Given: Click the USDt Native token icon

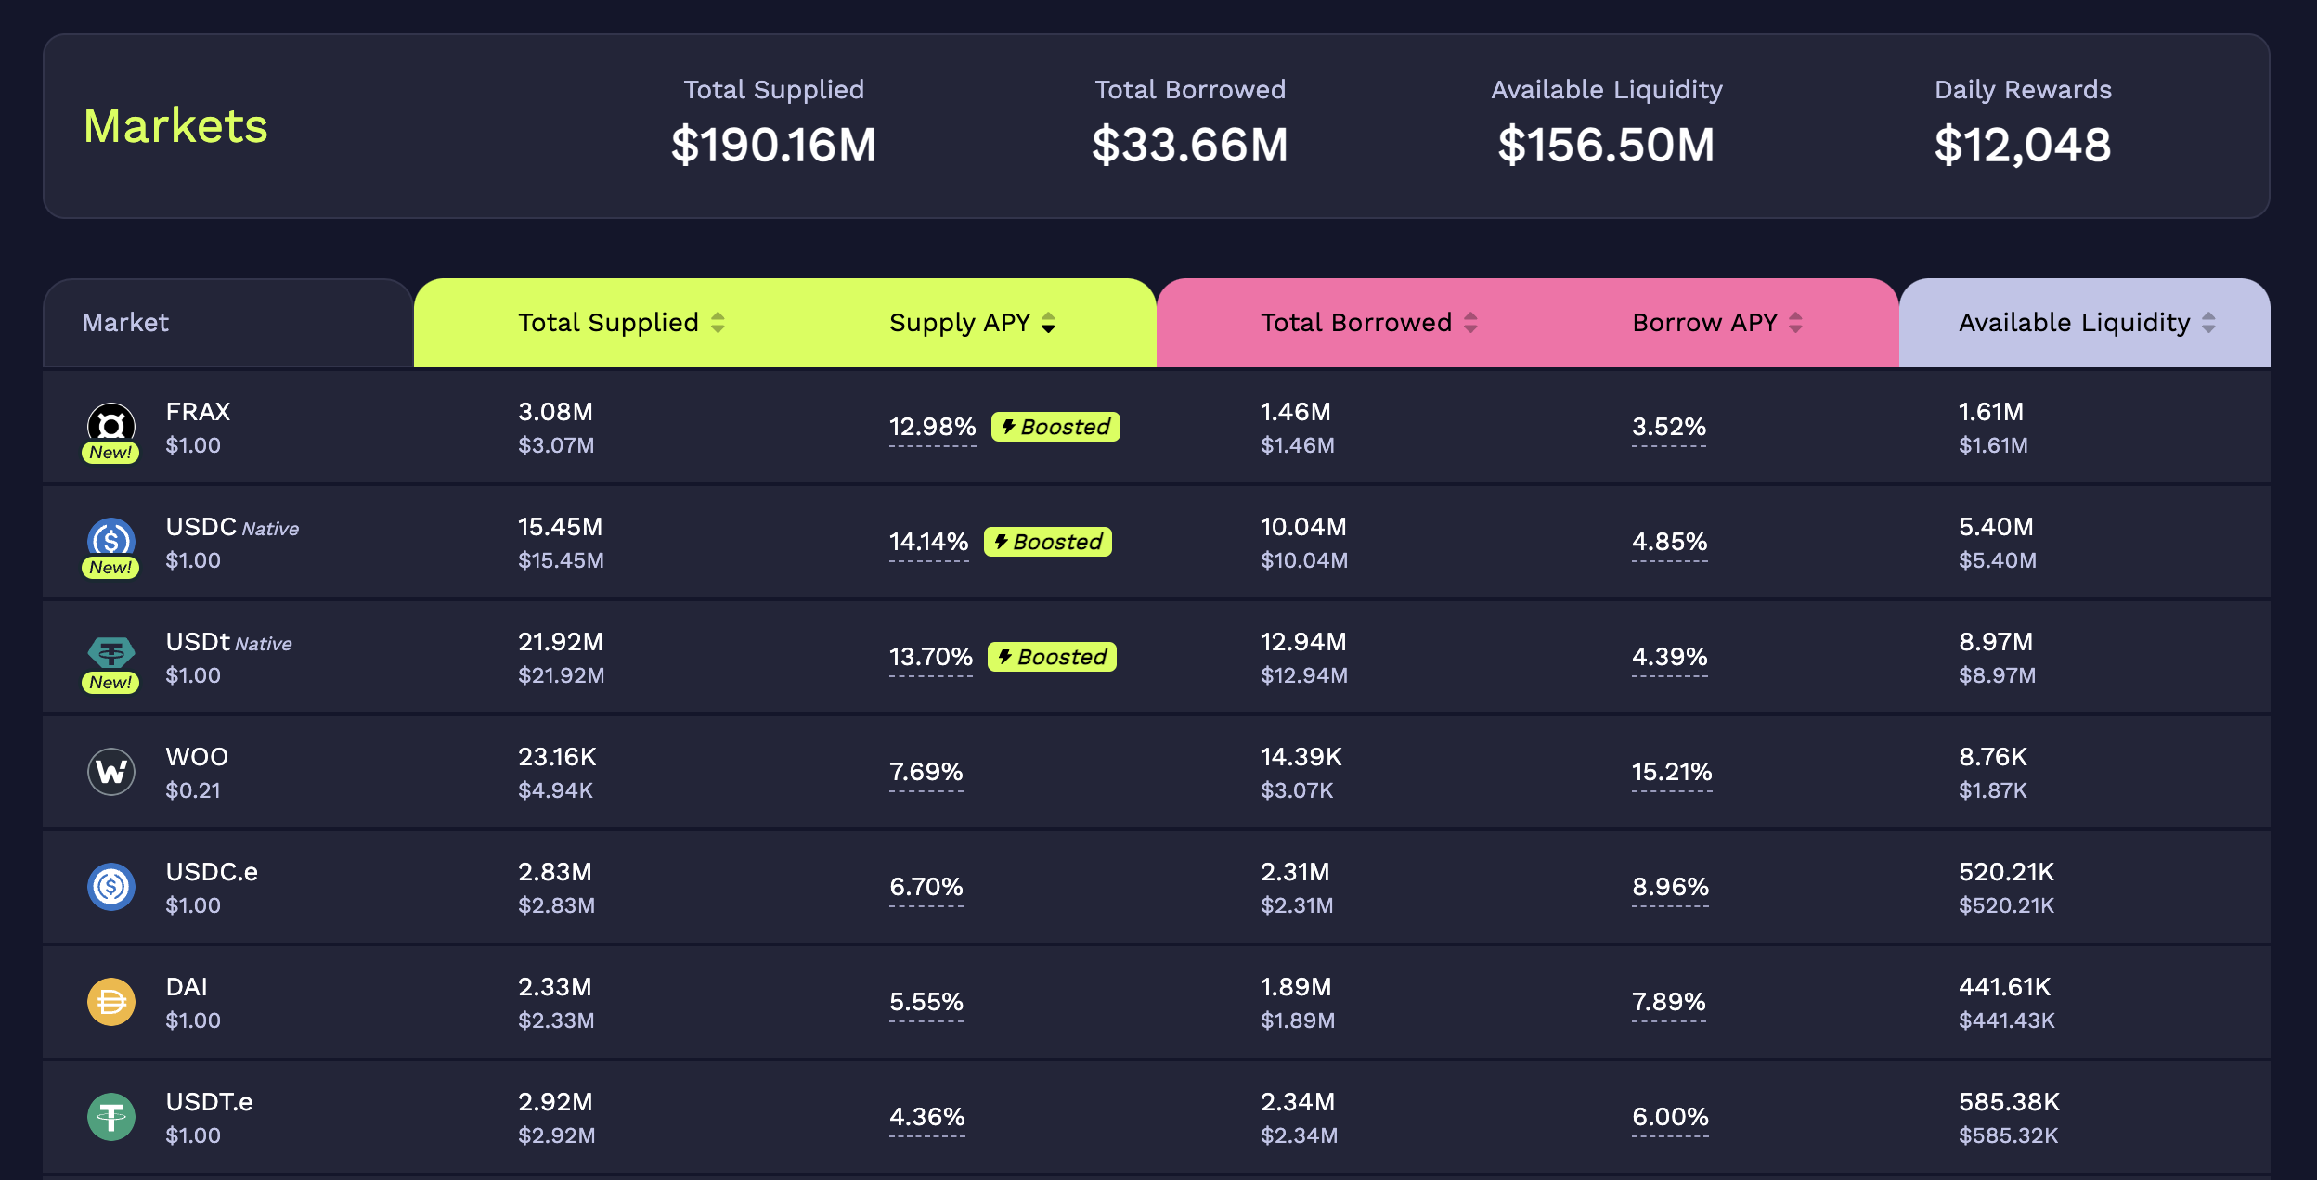Looking at the screenshot, I should pyautogui.click(x=111, y=653).
